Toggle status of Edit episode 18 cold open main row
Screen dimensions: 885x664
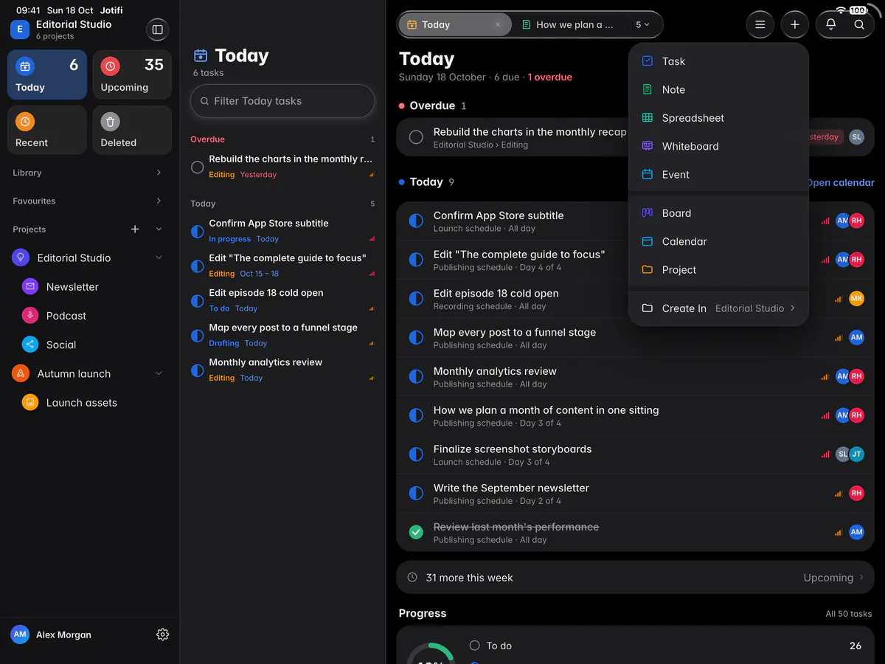(416, 298)
